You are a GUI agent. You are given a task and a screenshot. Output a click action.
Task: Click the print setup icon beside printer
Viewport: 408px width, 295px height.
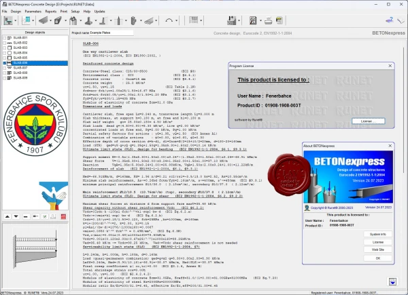(x=279, y=20)
